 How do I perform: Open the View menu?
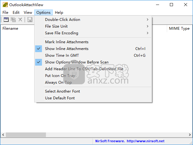[x=28, y=13]
